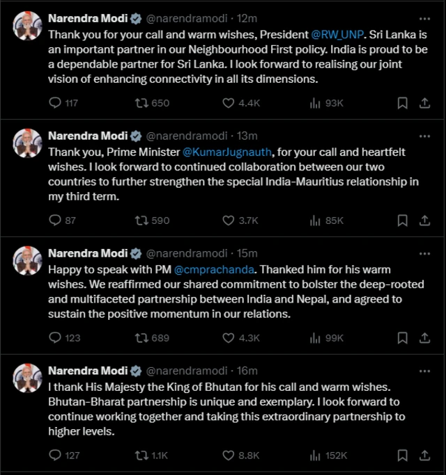This screenshot has height=475, width=446.
Task: Like the India-Mauritius relationship tweet
Action: 229,220
